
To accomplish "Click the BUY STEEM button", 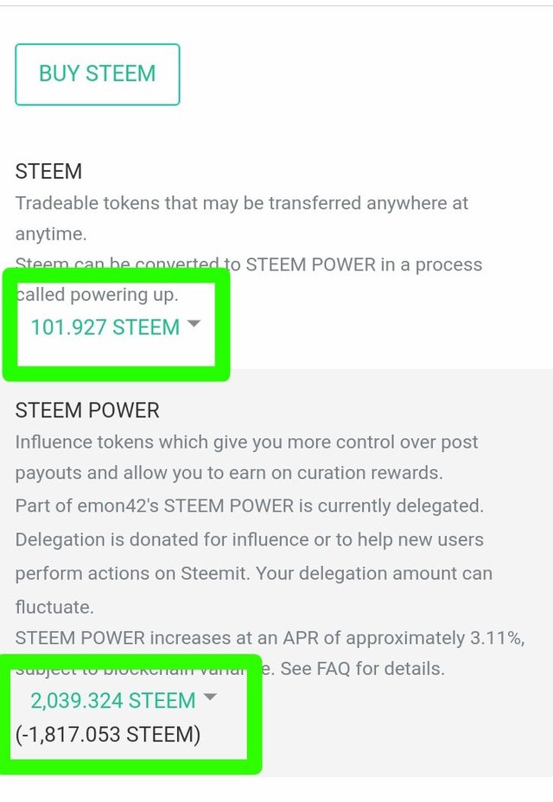I will coord(97,74).
